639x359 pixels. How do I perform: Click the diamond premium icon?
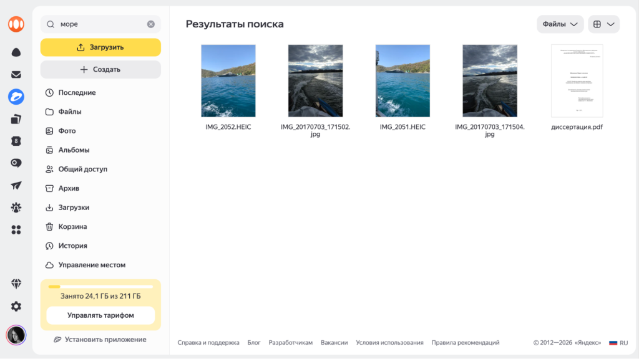pyautogui.click(x=16, y=284)
